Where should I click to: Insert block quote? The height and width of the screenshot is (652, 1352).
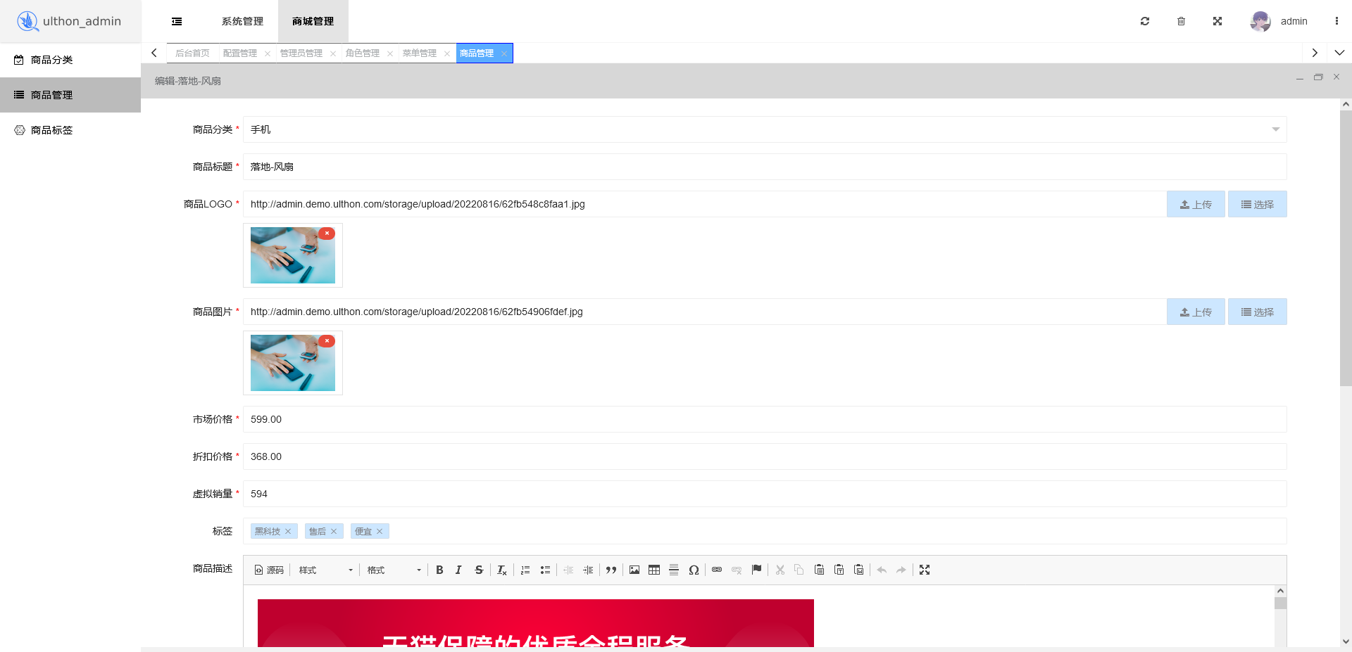coord(611,570)
